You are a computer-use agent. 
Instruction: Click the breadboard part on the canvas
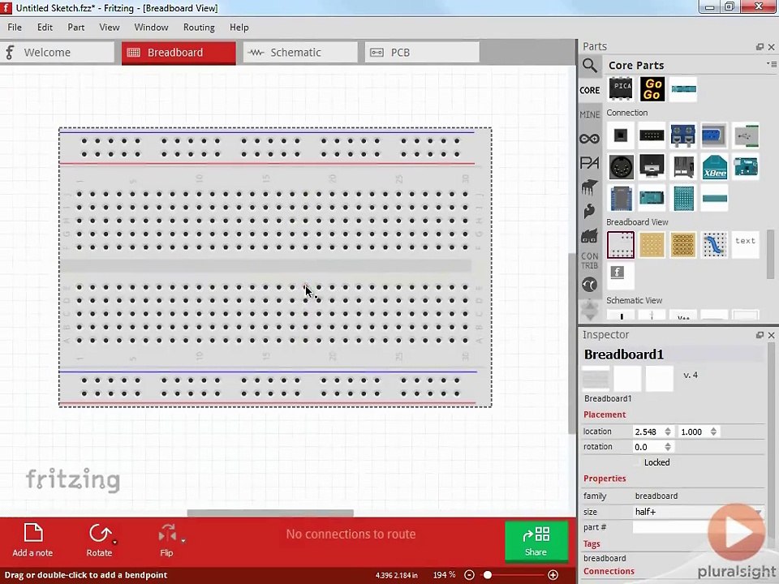(275, 267)
